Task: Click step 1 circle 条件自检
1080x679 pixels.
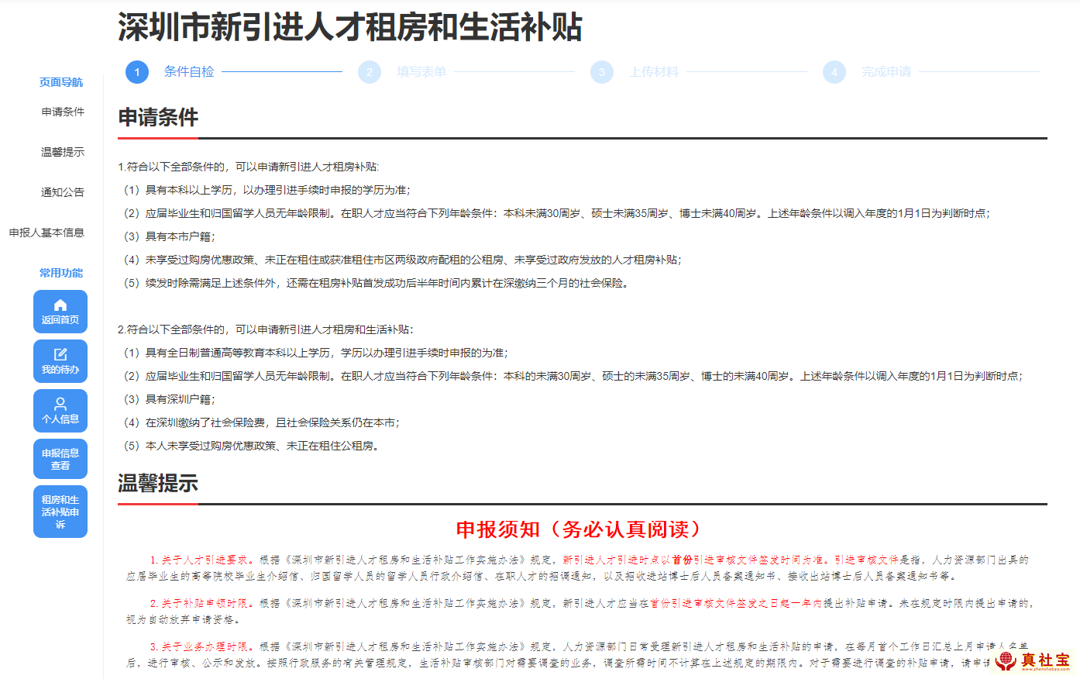Action: coord(137,72)
